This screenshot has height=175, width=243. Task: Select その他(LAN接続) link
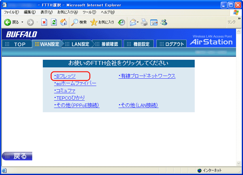(139, 105)
